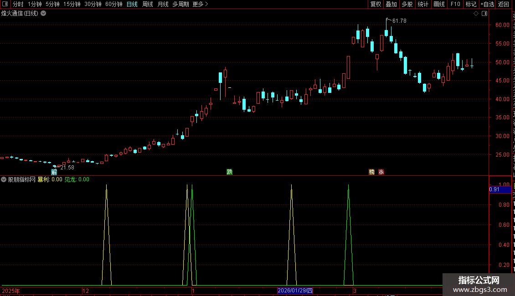Select the 周线 weekly tab
This screenshot has width=515, height=296.
point(148,4)
